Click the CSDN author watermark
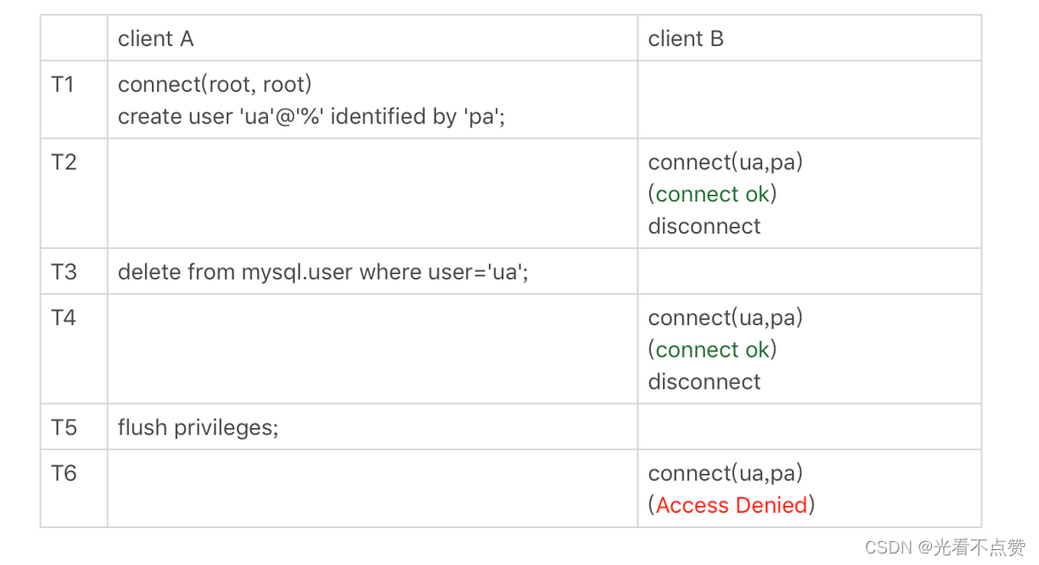This screenshot has height=565, width=1039. point(945,547)
